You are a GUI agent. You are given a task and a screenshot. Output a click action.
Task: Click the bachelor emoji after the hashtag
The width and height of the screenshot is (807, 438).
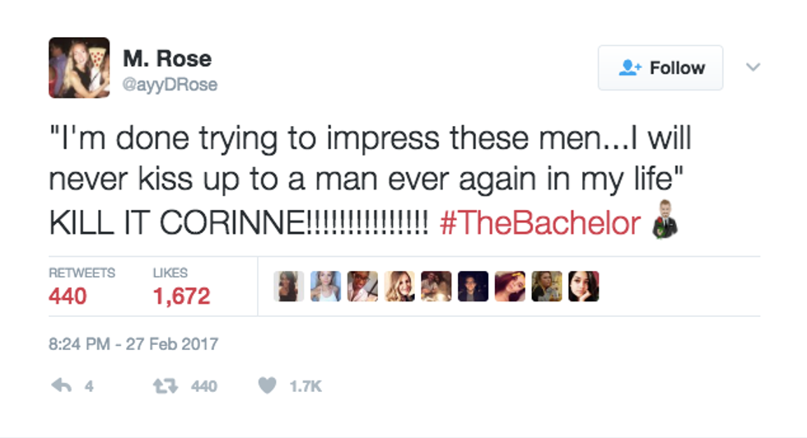click(664, 219)
